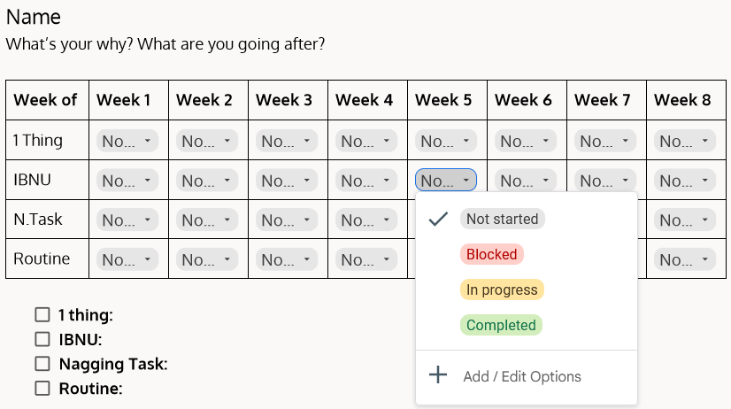This screenshot has width=731, height=409.
Task: Tick the IBNU checklist box
Action: 42,339
